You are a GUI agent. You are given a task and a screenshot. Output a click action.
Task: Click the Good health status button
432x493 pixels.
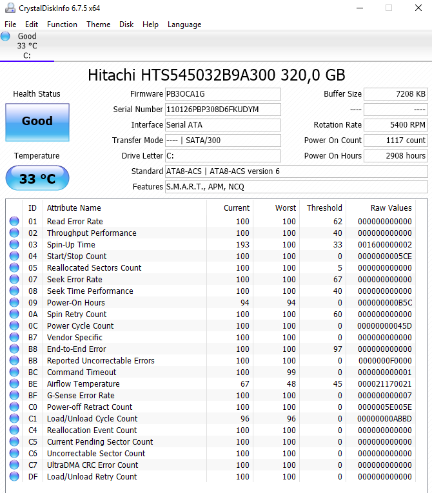(37, 122)
